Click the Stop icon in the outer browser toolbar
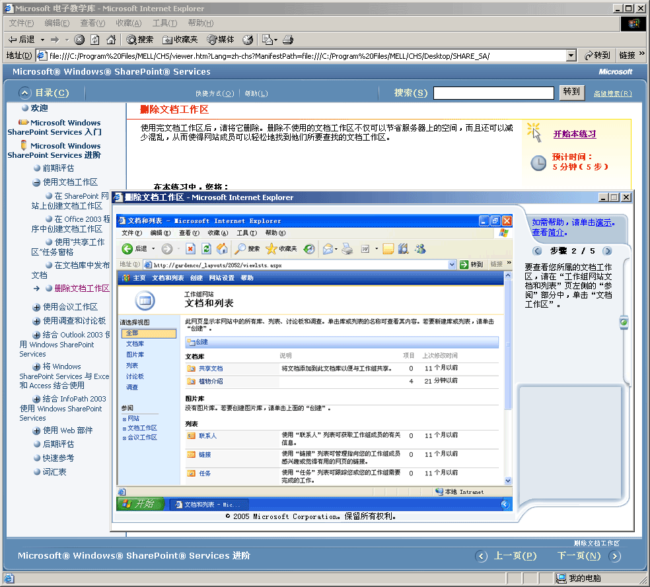Viewport: 650px width, 587px height. (79, 40)
